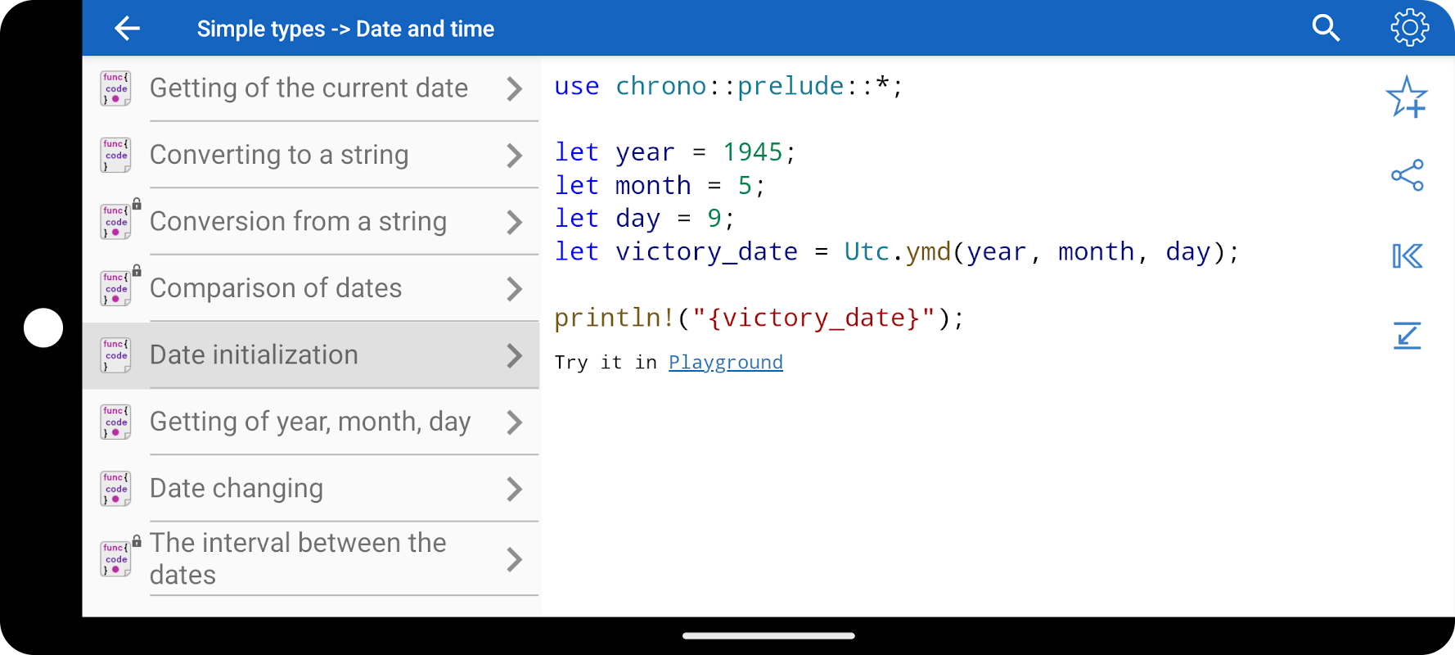The height and width of the screenshot is (655, 1455).
Task: Click the Utc.ymd code line
Action: point(896,251)
